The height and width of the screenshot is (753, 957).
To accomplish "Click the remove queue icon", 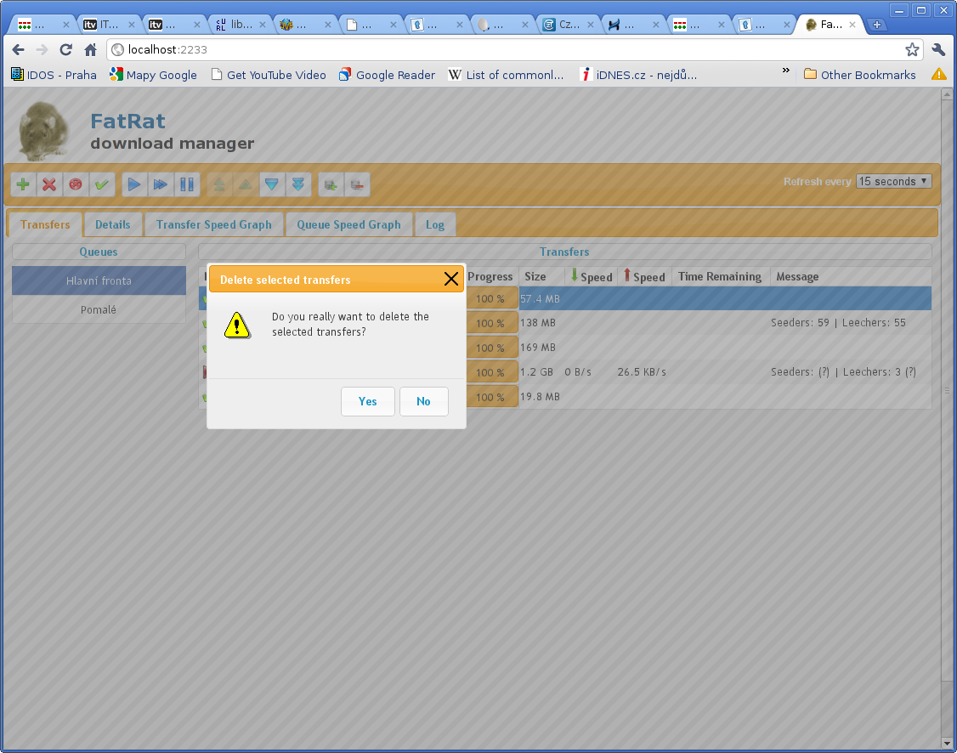I will point(357,184).
